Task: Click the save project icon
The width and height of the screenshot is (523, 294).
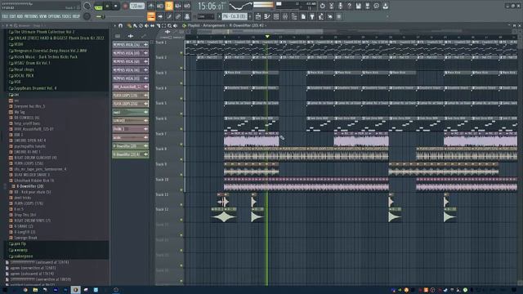Action: coord(358,6)
